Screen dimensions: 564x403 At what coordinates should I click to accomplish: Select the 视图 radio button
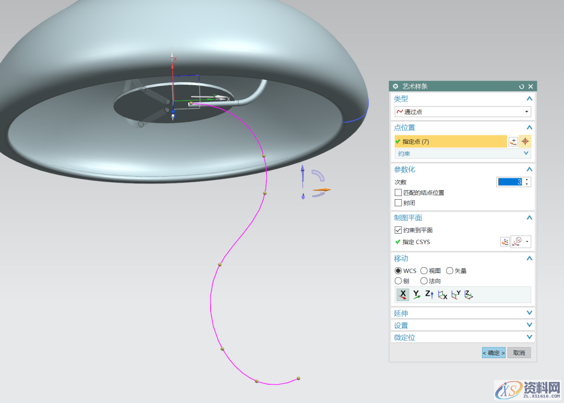click(x=424, y=271)
